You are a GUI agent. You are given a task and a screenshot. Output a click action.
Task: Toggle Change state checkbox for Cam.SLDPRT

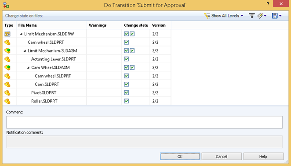tap(127, 84)
